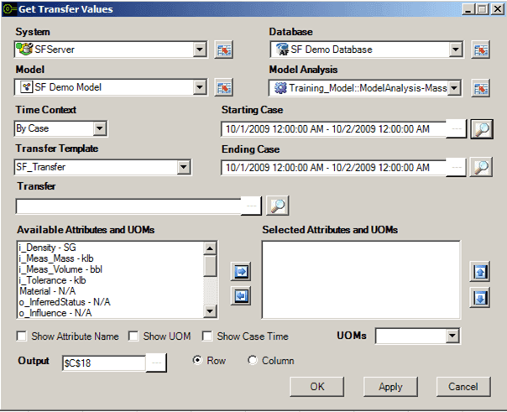Click the title bar application icon
Image resolution: width=507 pixels, height=412 pixels.
pos(9,8)
